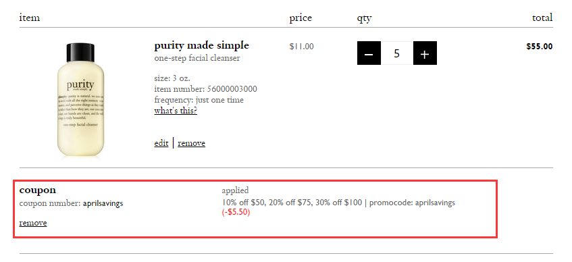Image resolution: width=572 pixels, height=262 pixels.
Task: Click the $55.00 line total
Action: click(x=539, y=47)
